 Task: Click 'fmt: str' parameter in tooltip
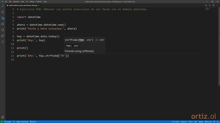[x=73, y=46]
